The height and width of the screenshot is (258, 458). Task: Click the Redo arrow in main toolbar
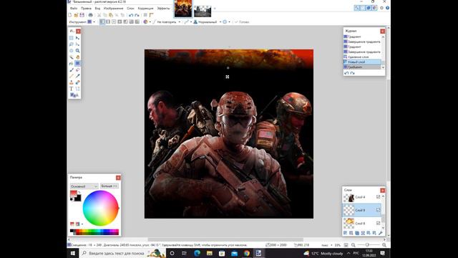point(137,15)
